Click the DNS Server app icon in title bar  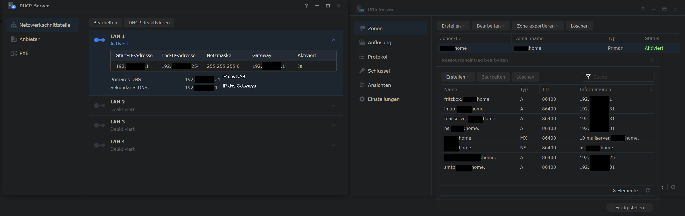(361, 9)
